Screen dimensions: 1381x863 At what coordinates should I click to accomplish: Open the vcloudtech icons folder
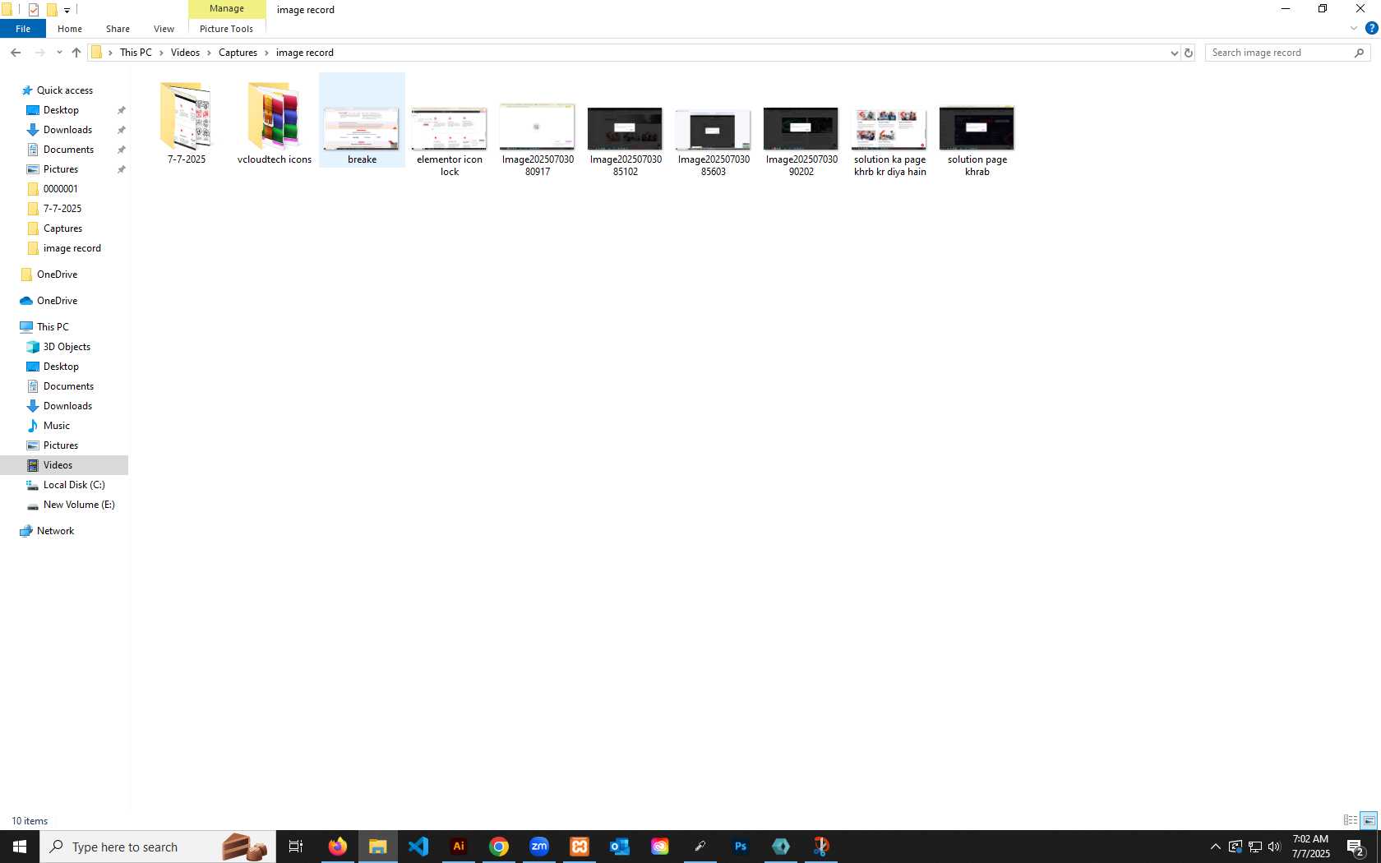(275, 117)
